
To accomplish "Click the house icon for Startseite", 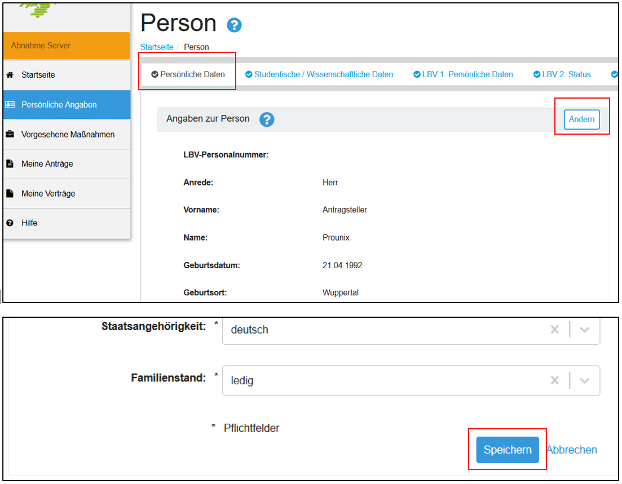I will 10,75.
